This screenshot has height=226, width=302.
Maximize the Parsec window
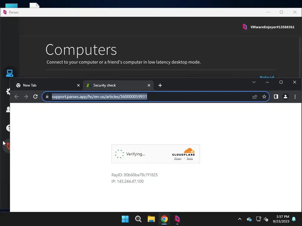[x=281, y=12]
